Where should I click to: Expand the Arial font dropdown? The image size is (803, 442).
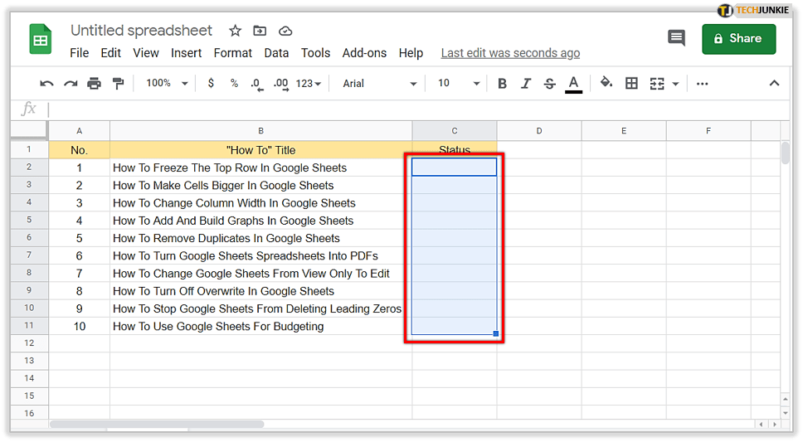click(x=380, y=83)
